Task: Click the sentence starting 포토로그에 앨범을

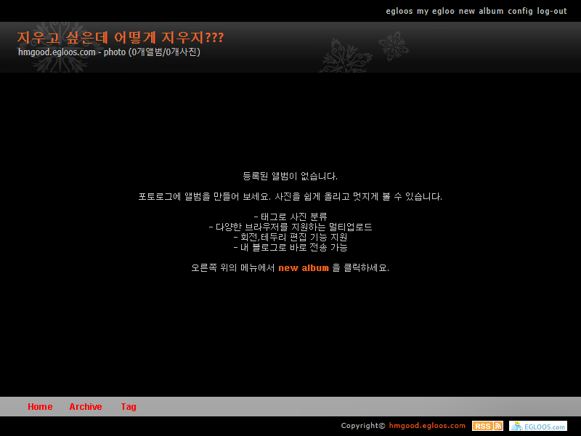Action: point(290,196)
